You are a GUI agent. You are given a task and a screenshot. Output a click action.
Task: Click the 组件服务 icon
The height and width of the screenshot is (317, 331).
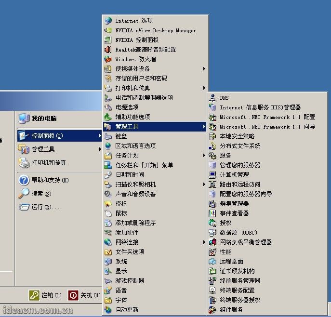pos(212,310)
